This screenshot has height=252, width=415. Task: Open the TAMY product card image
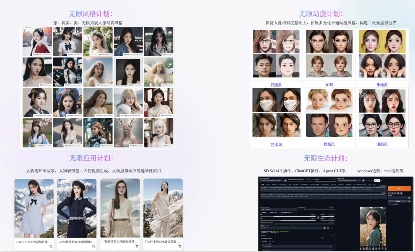[163, 208]
